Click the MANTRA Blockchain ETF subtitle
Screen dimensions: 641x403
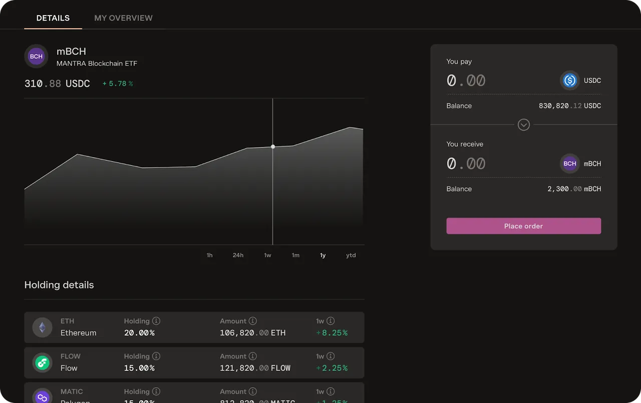tap(97, 64)
